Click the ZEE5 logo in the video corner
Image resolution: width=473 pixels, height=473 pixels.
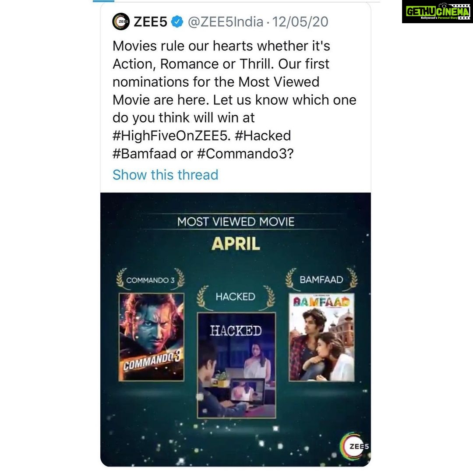coord(355,446)
